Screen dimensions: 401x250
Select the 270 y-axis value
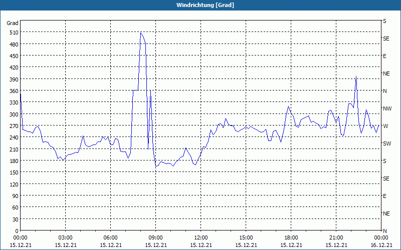pyautogui.click(x=14, y=126)
